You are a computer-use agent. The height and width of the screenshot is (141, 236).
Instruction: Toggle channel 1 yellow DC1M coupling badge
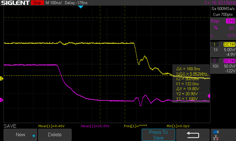point(229,44)
